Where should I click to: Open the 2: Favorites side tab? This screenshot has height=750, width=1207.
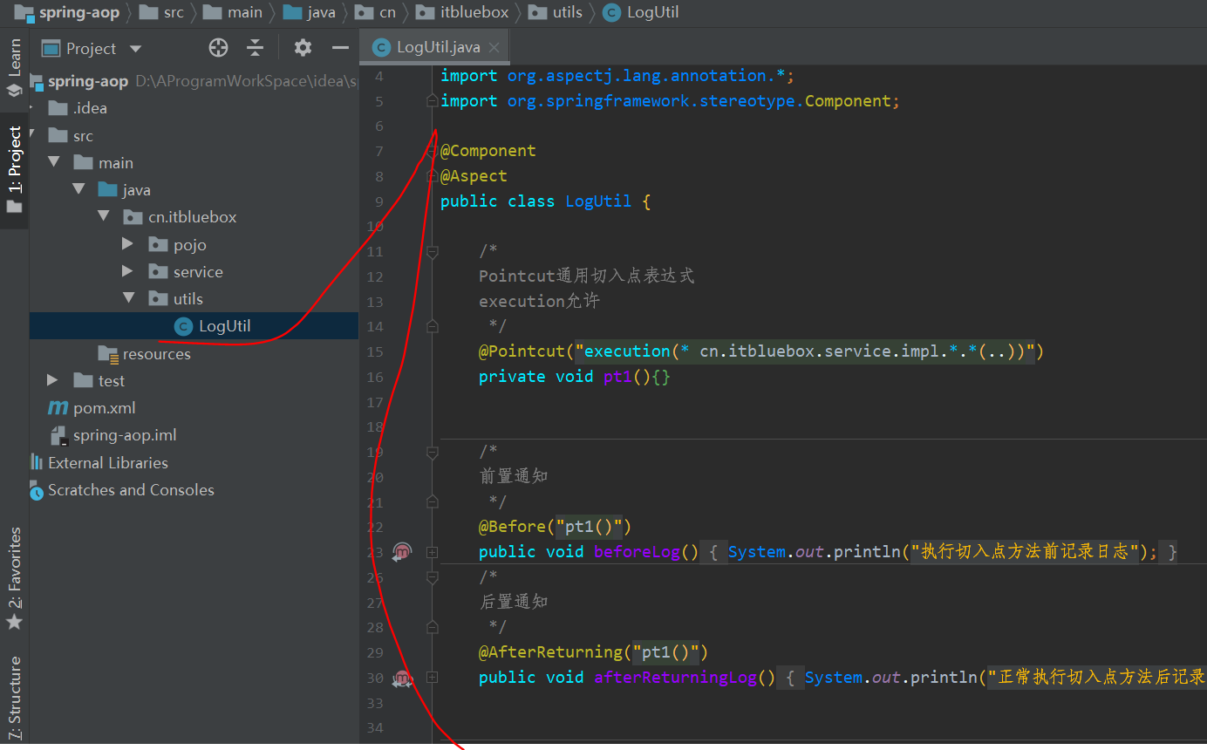(14, 577)
